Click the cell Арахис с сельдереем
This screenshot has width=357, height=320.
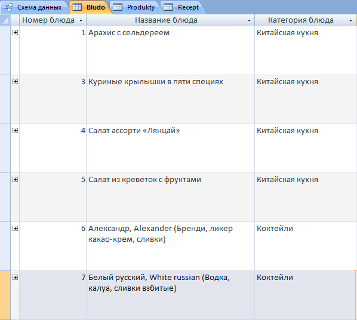[170, 51]
